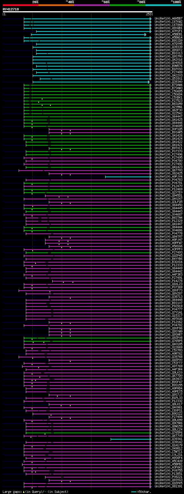
Task: Open hit UniRef100_Q9SDT2
Action: [x=168, y=50]
